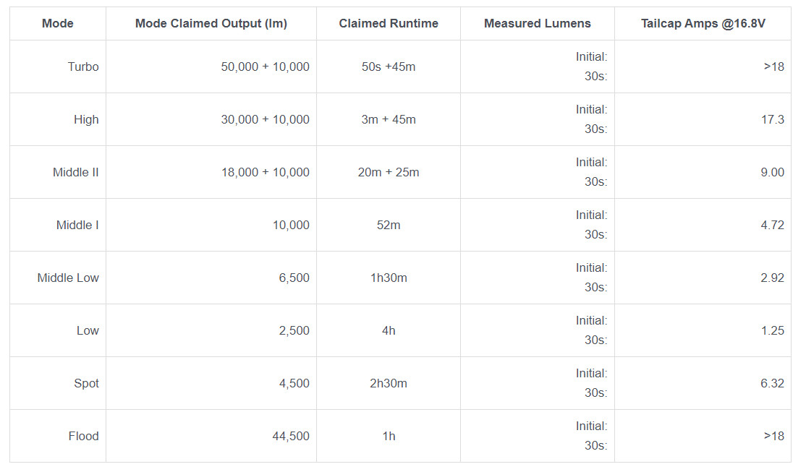Click the 2h30m claimed runtime cell
The width and height of the screenshot is (806, 472).
pyautogui.click(x=389, y=383)
